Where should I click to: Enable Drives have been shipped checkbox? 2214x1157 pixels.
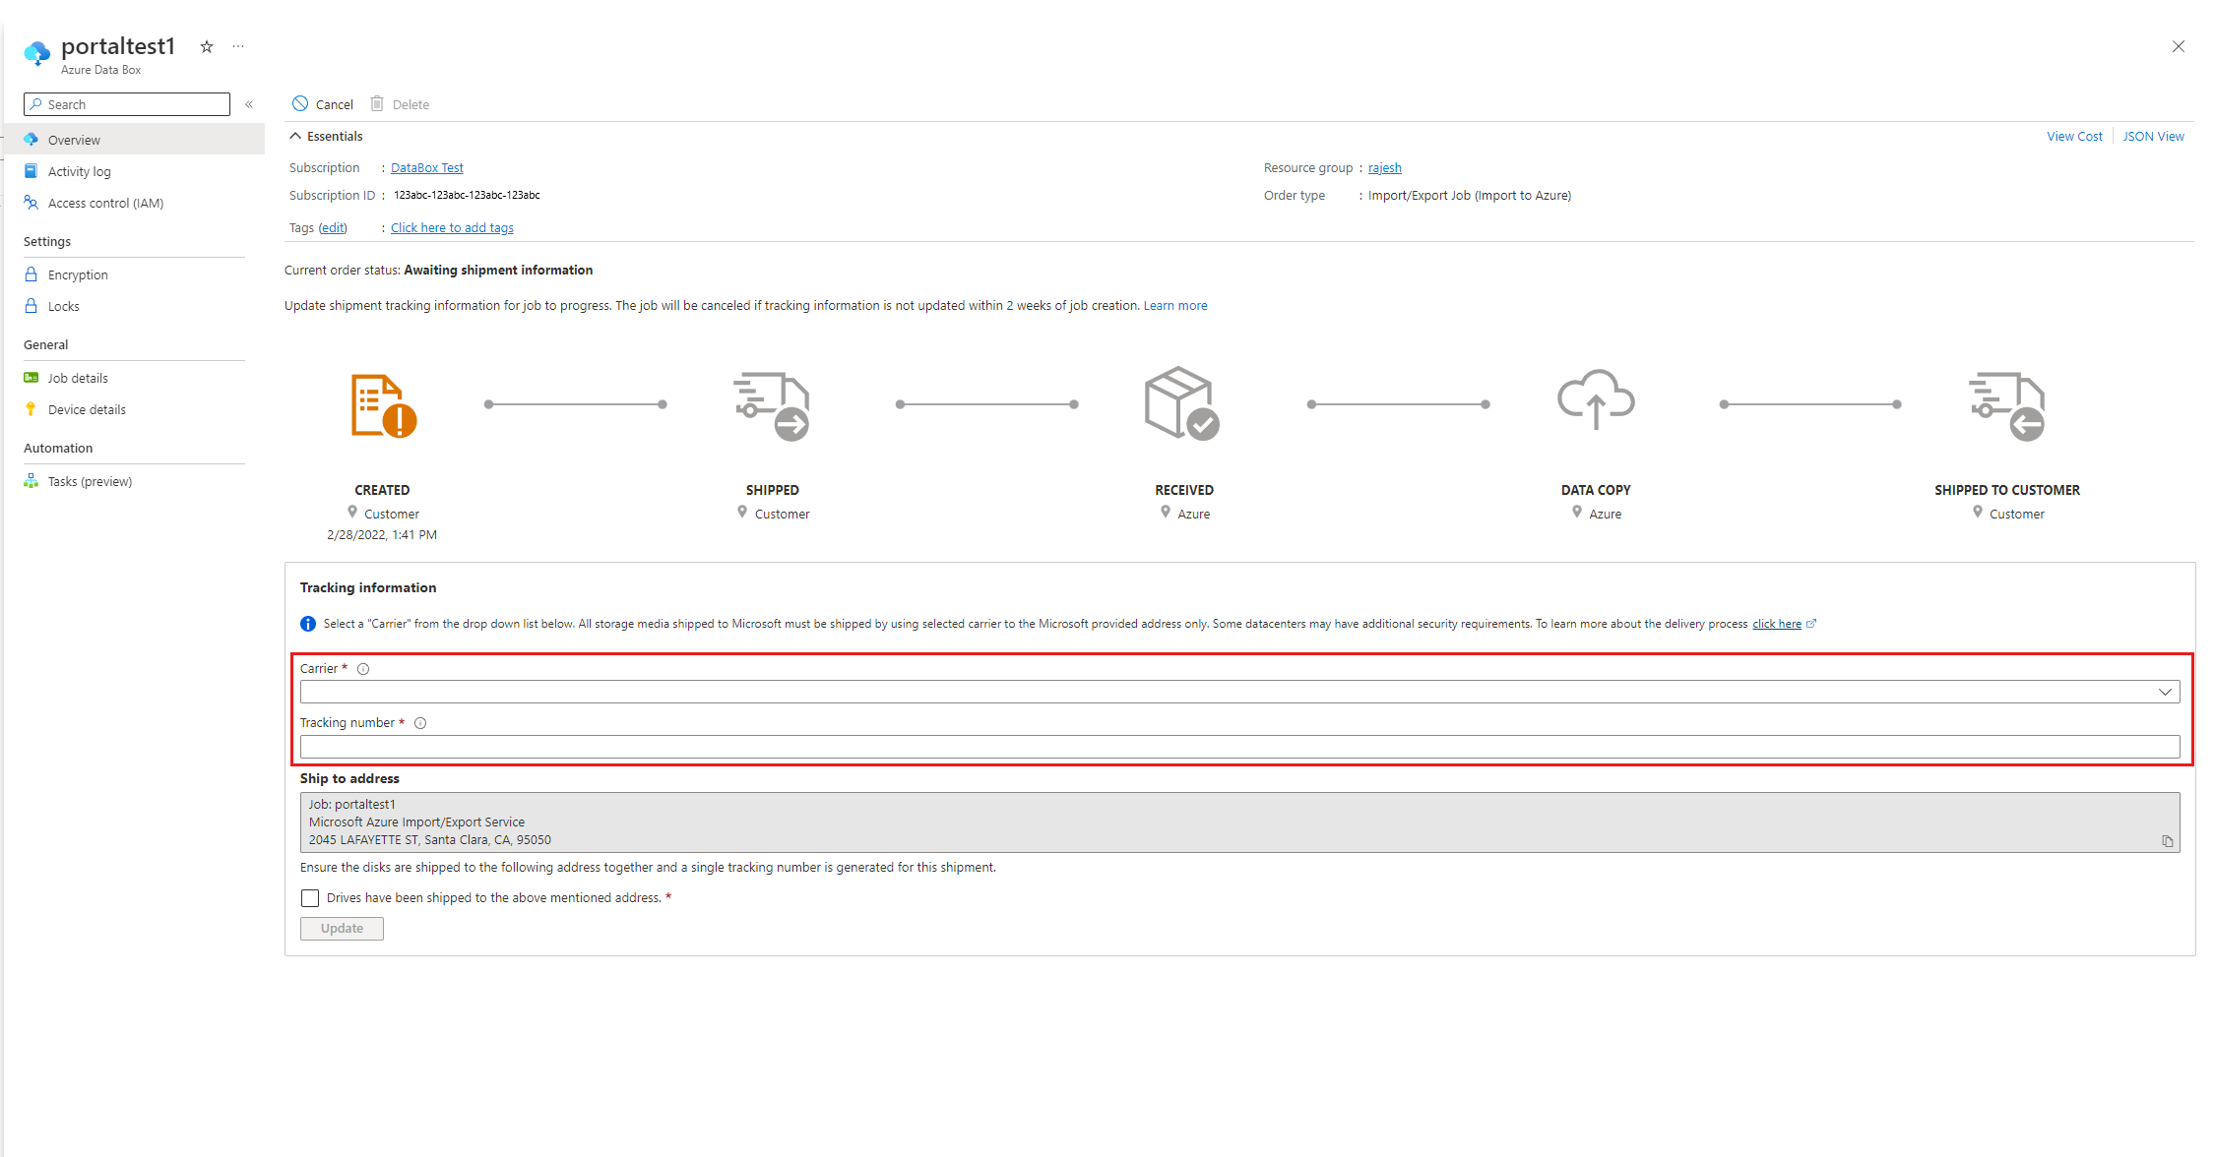[x=307, y=896]
